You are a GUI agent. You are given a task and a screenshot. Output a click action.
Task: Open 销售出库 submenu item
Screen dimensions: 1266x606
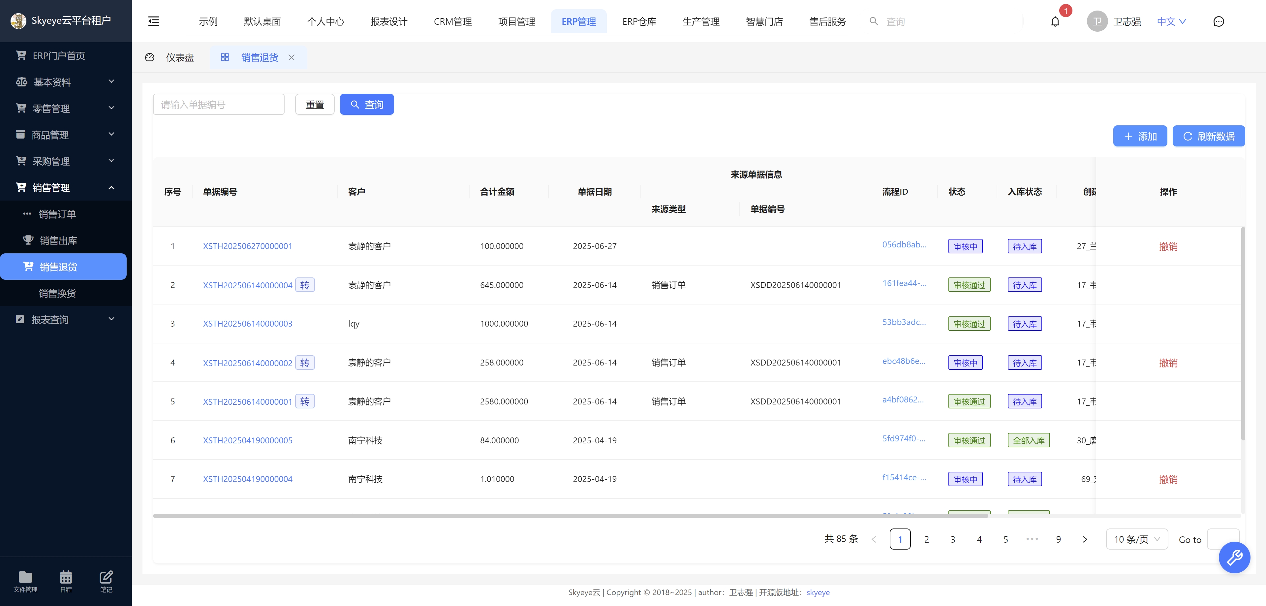click(66, 240)
